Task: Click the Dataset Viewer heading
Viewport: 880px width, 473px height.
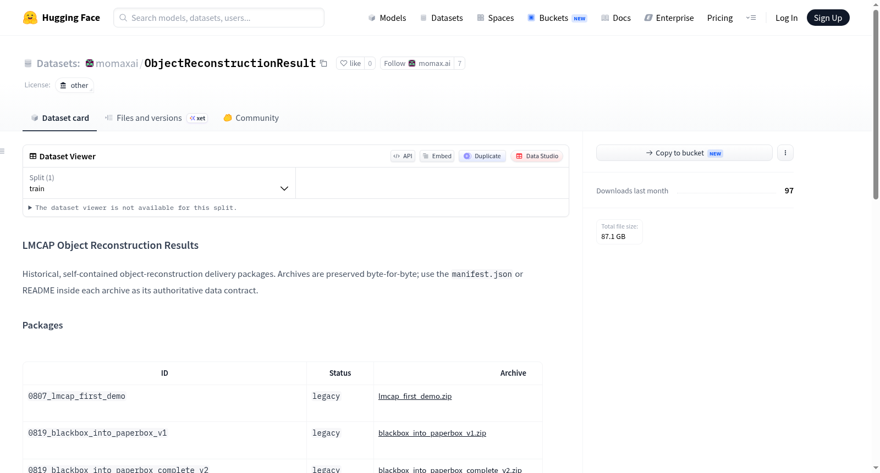Action: tap(68, 157)
